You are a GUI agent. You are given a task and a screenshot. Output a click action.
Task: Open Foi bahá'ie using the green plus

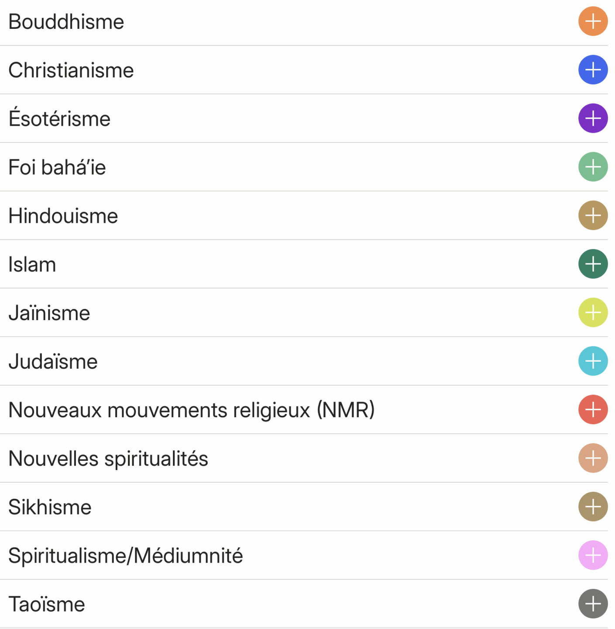[x=593, y=167]
